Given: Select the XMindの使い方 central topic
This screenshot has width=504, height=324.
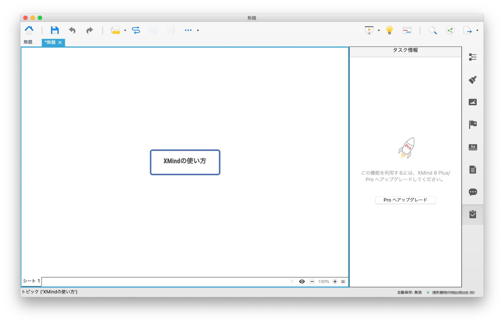Looking at the screenshot, I should click(185, 162).
